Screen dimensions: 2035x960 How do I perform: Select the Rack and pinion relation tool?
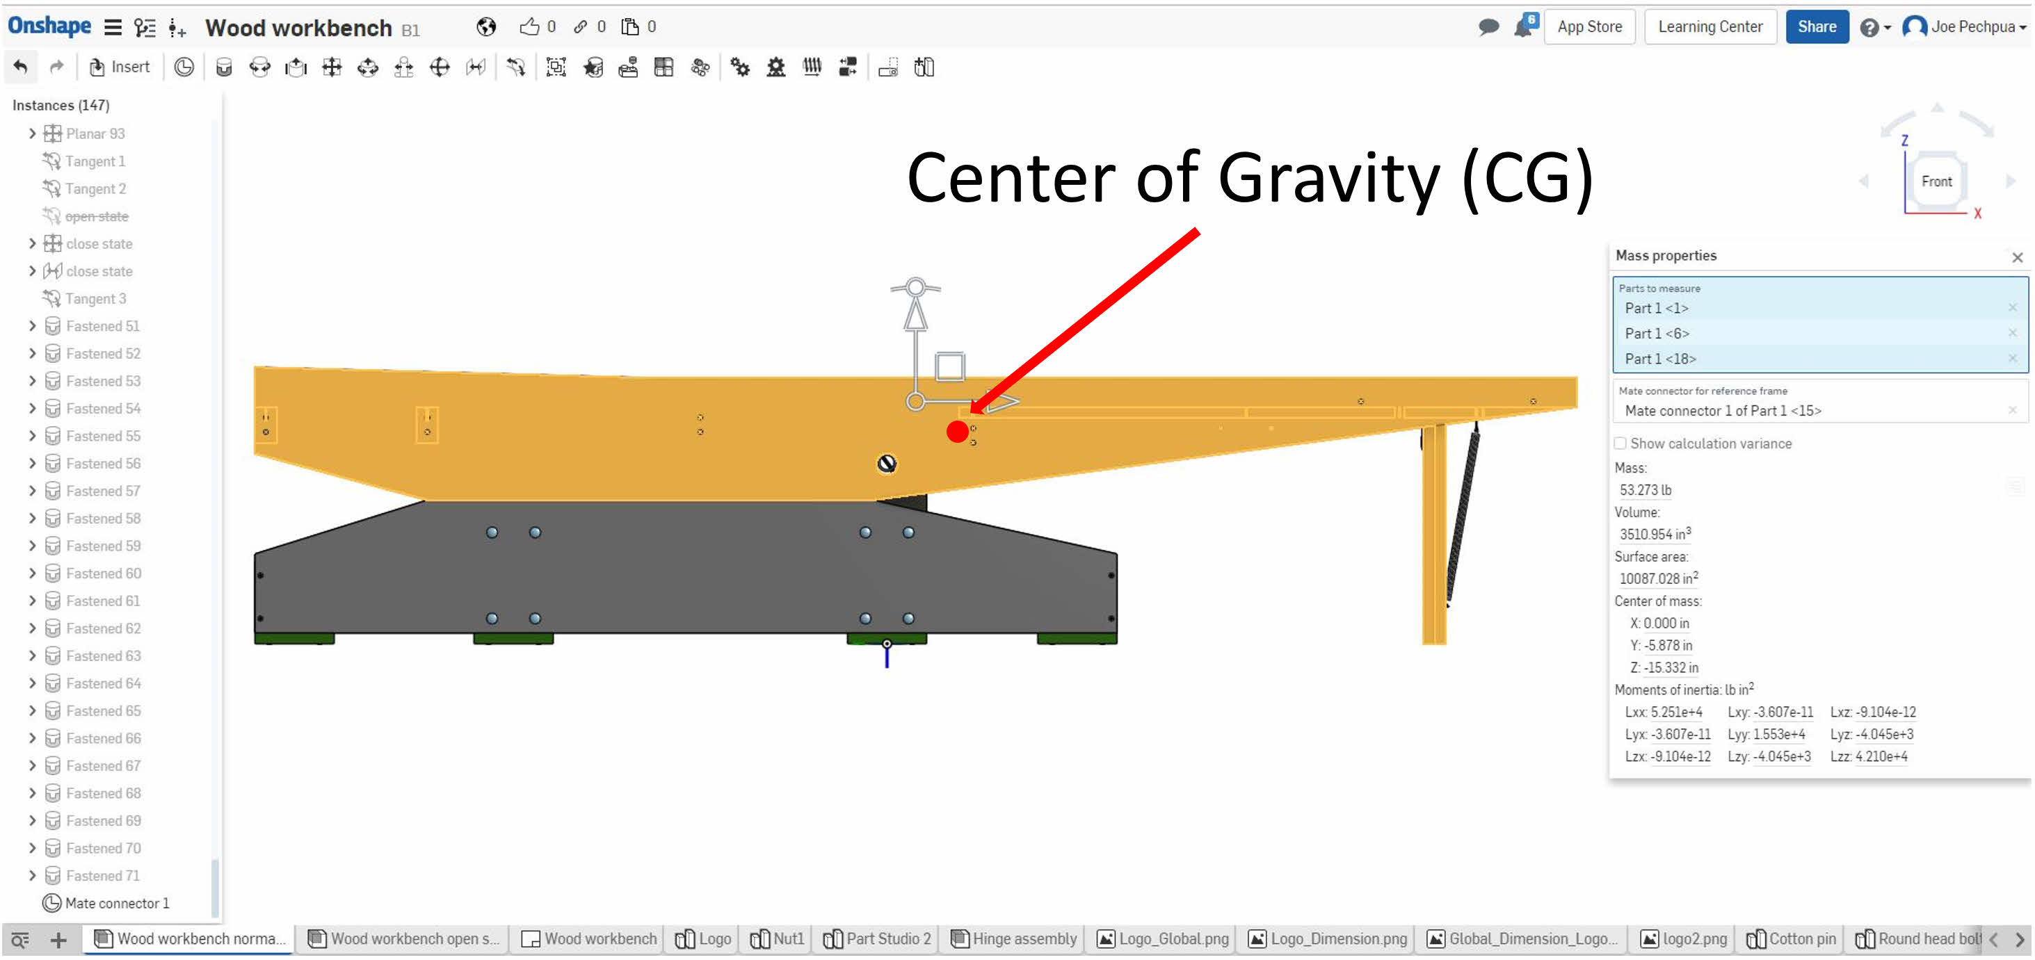pyautogui.click(x=775, y=67)
